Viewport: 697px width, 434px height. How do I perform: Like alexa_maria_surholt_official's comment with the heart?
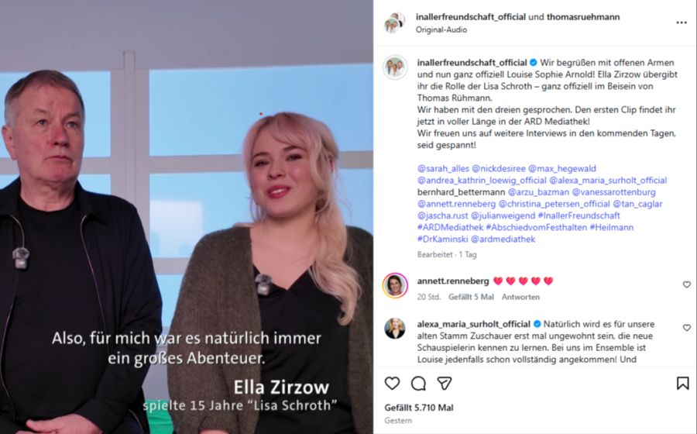tap(687, 328)
